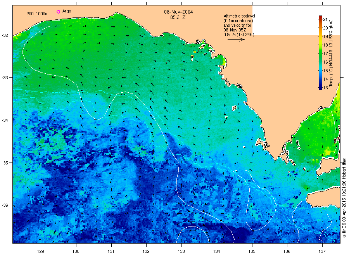Viewport: 349px width, 256px height.
Task: Click longitude axis label '130'
Action: pos(76,252)
